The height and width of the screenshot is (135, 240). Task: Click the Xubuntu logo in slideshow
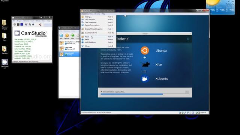[x=145, y=79]
